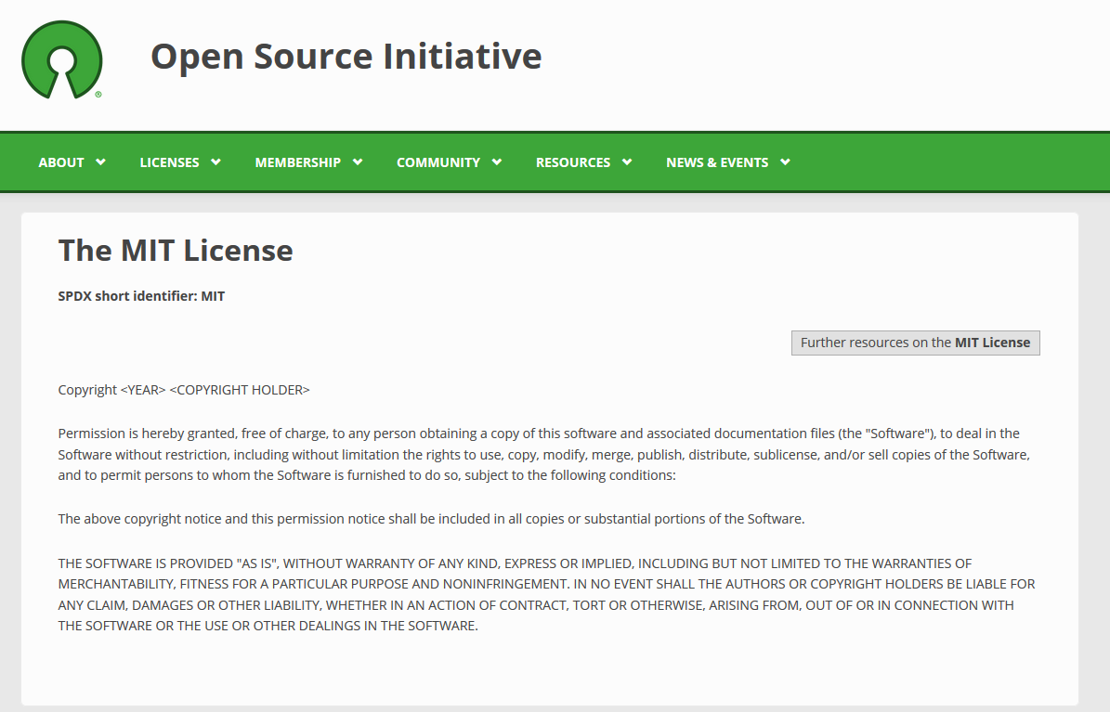Click the Open Source Initiative keyhole logo
The image size is (1110, 712).
click(x=61, y=60)
